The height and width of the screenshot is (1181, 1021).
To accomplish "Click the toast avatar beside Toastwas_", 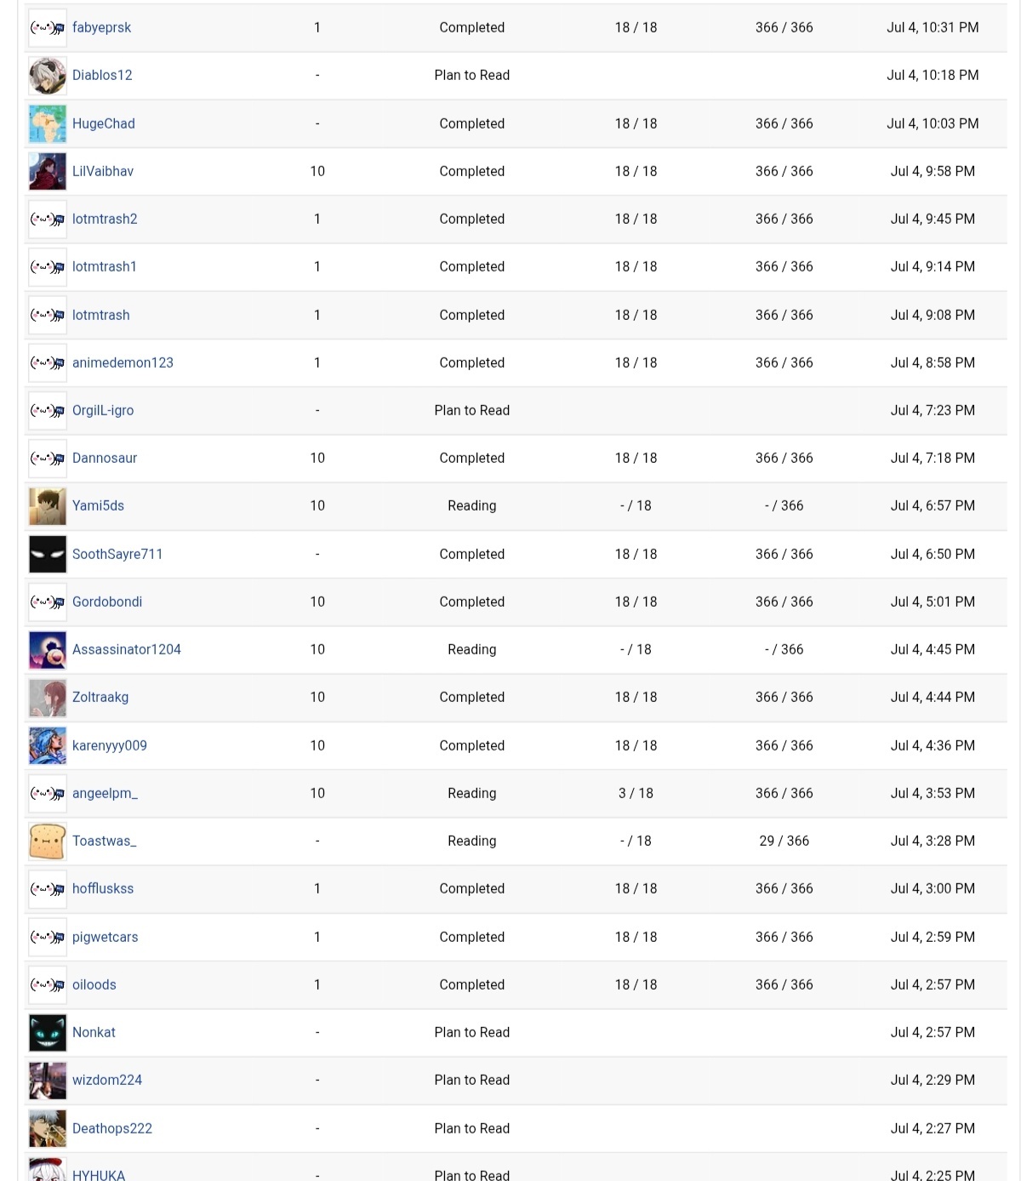I will tap(47, 841).
